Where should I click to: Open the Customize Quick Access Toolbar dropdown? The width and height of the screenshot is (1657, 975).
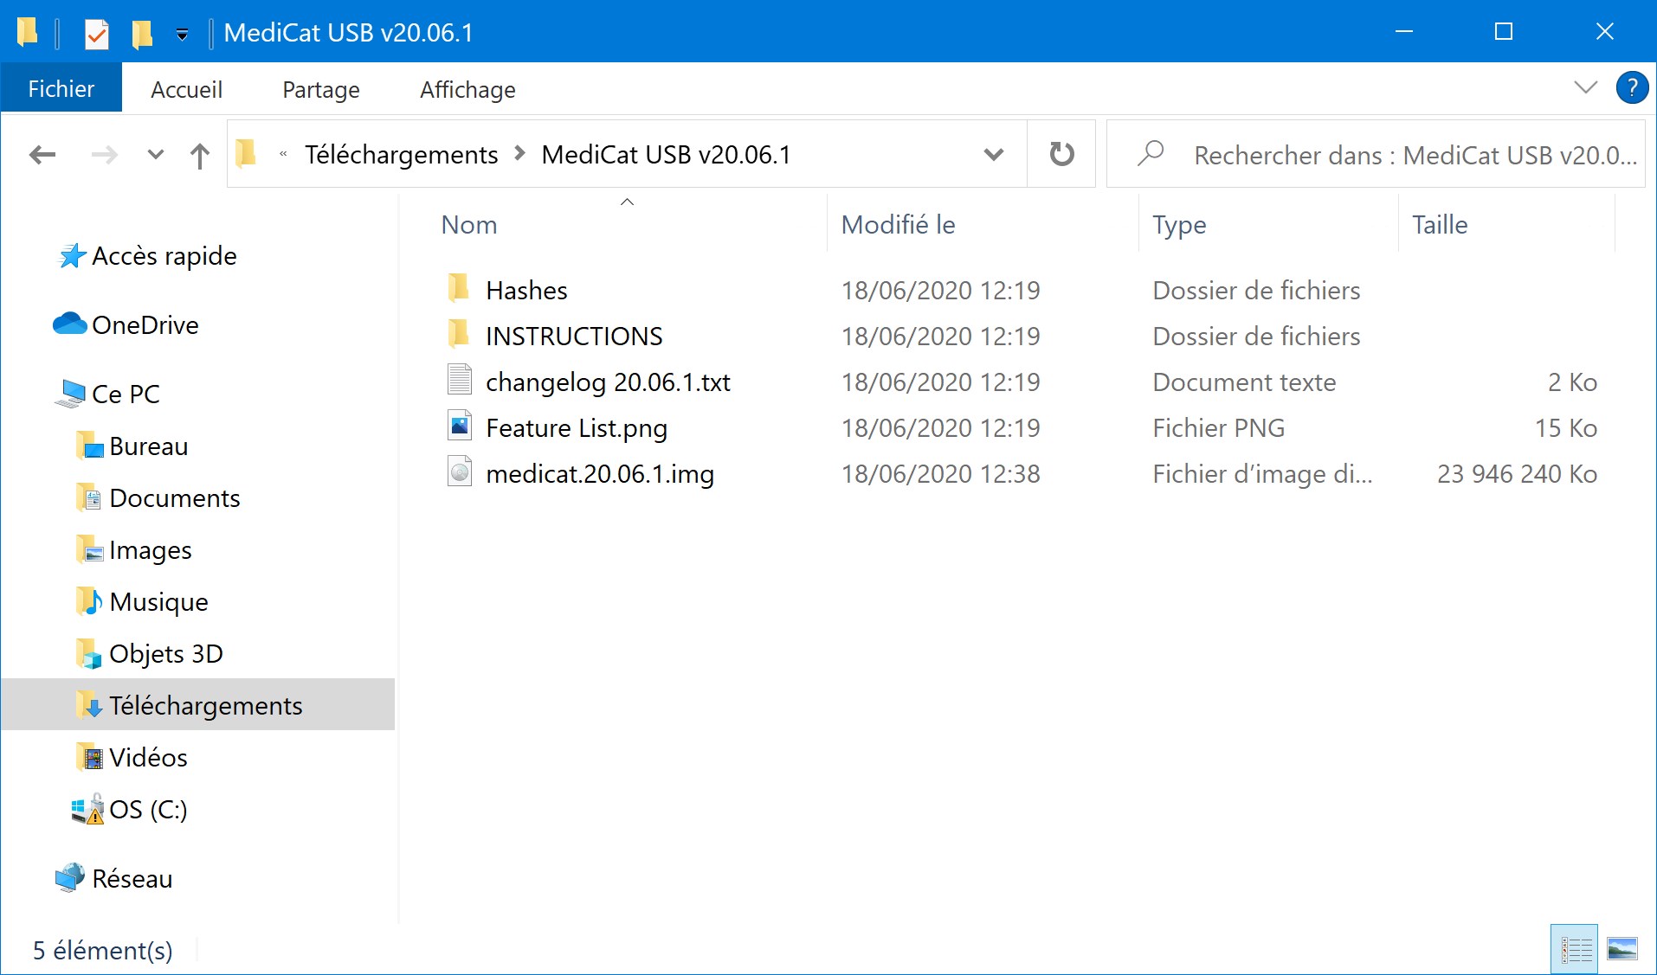click(x=182, y=34)
